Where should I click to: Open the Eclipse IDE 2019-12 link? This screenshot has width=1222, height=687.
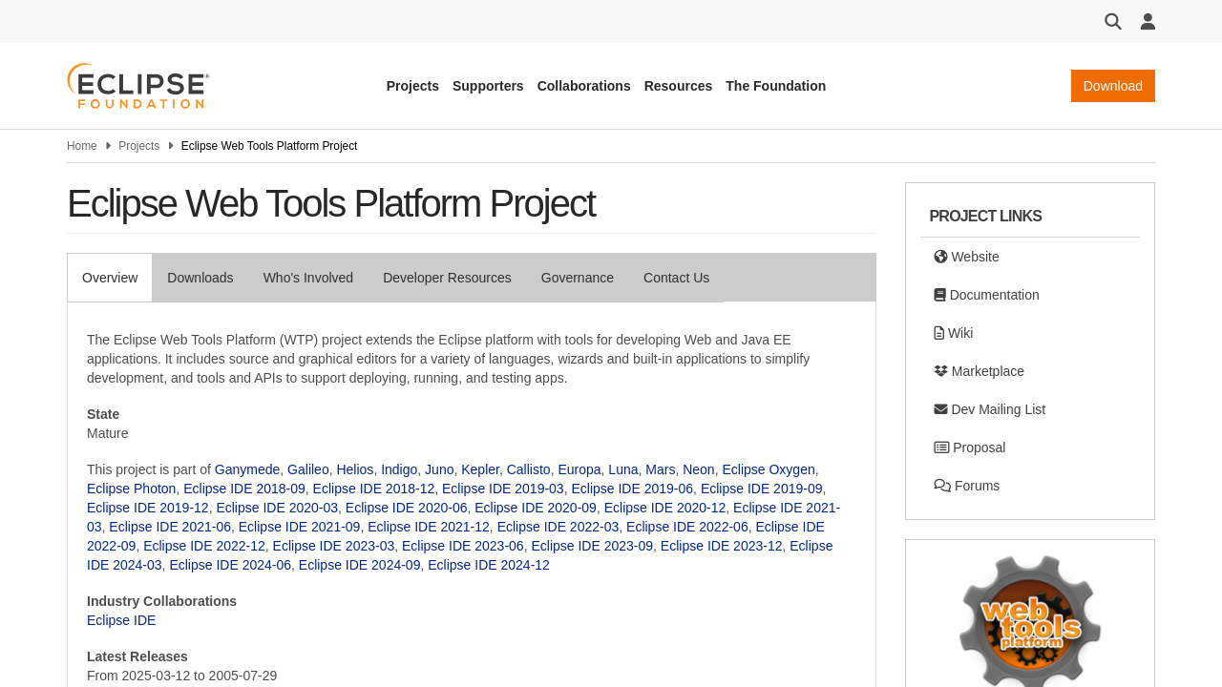click(148, 508)
